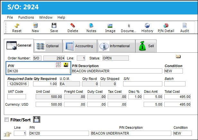Click the Qty Rsvd field

pos(90,84)
